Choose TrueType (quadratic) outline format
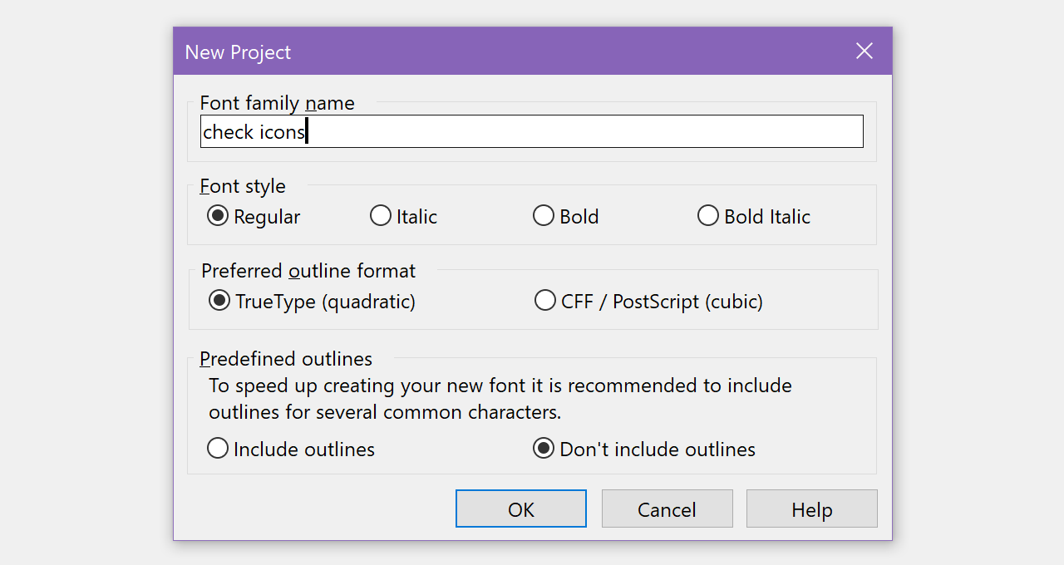This screenshot has height=565, width=1064. (219, 301)
